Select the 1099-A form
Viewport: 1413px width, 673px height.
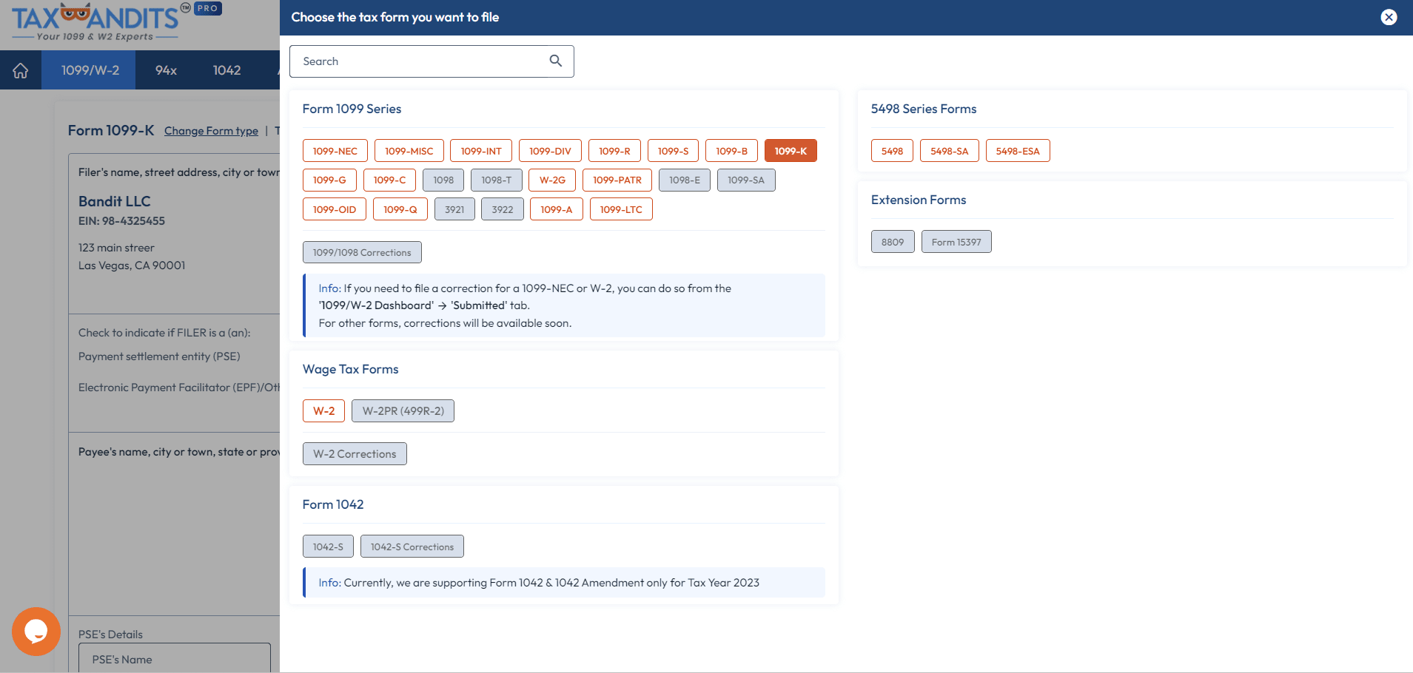pyautogui.click(x=557, y=209)
